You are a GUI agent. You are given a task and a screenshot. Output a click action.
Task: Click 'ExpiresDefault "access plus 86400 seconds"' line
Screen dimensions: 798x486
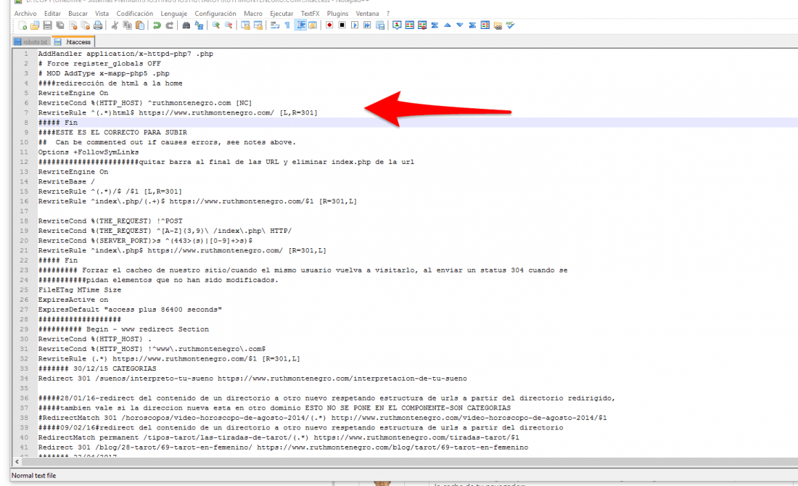point(130,310)
